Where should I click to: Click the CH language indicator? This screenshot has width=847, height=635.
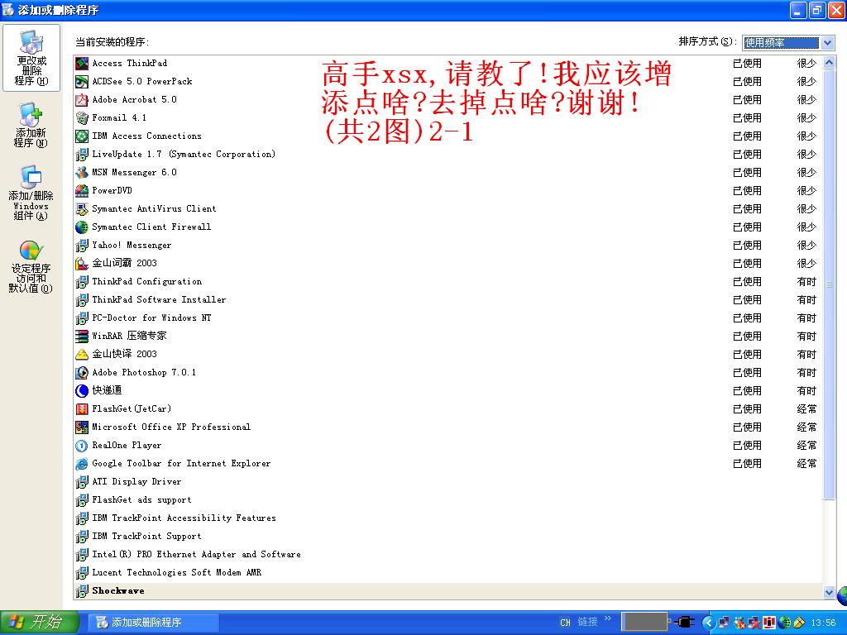(565, 623)
